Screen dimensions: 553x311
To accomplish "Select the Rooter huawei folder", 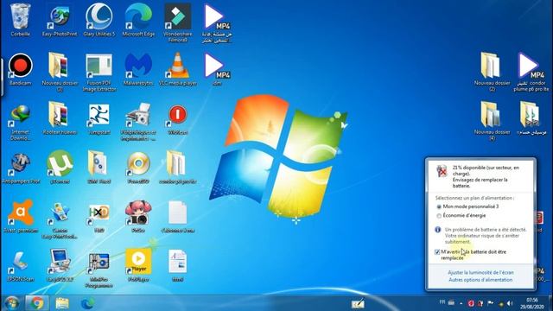I will click(x=60, y=119).
